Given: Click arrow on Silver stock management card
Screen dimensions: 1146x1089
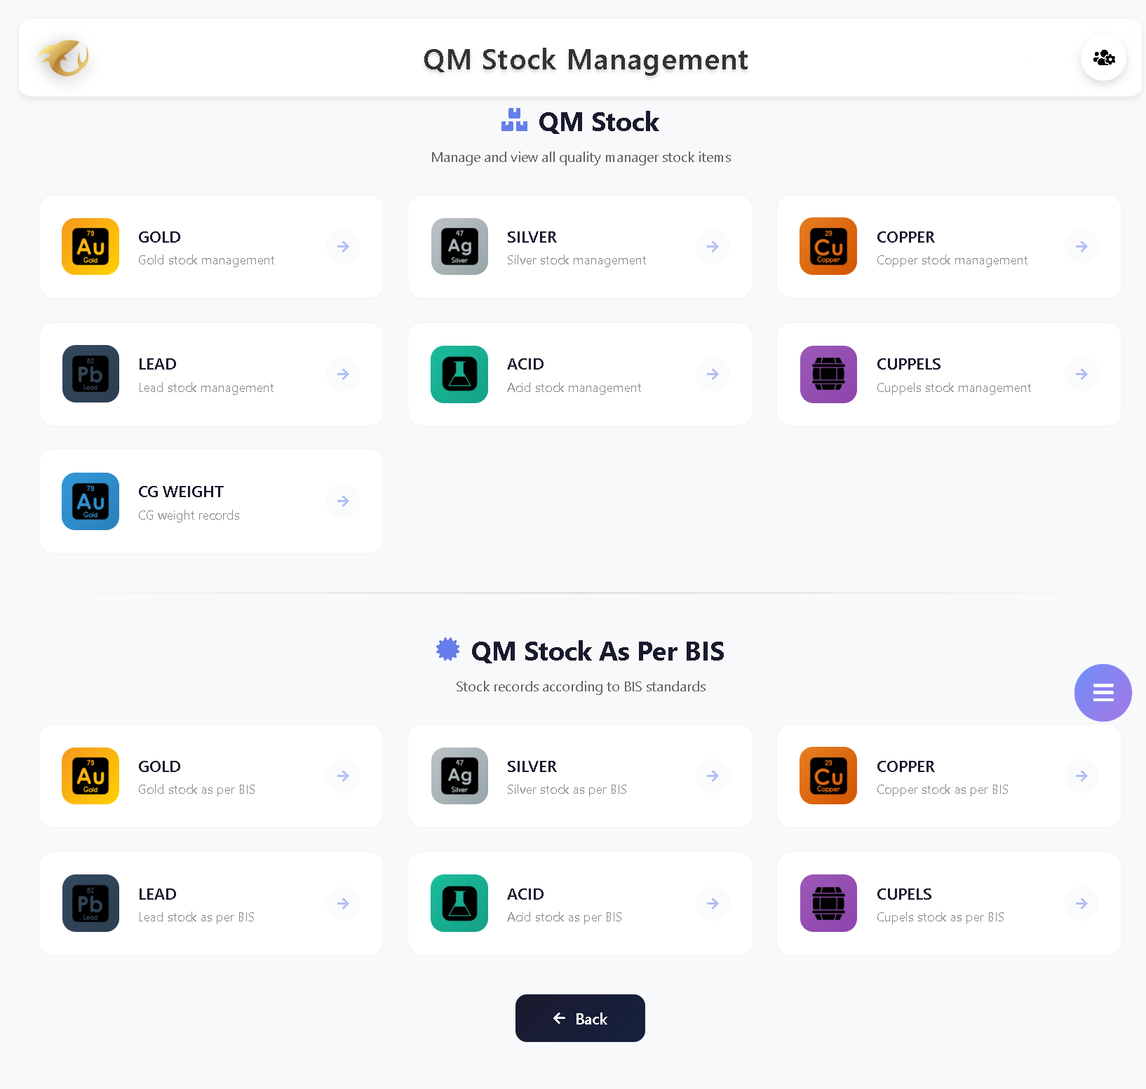Looking at the screenshot, I should tap(713, 246).
